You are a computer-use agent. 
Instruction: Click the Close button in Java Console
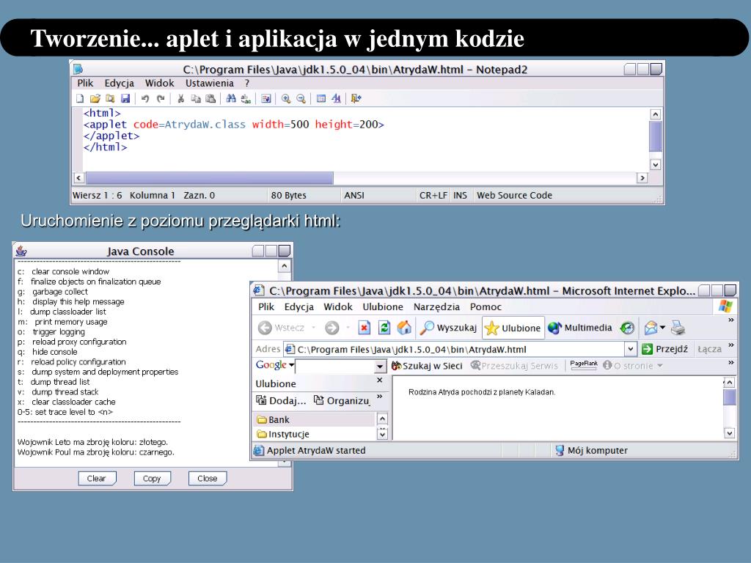pos(208,478)
